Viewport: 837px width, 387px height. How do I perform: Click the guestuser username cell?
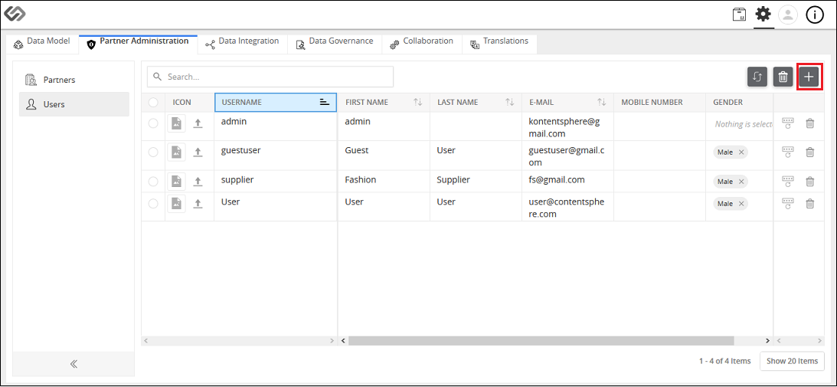pyautogui.click(x=276, y=156)
